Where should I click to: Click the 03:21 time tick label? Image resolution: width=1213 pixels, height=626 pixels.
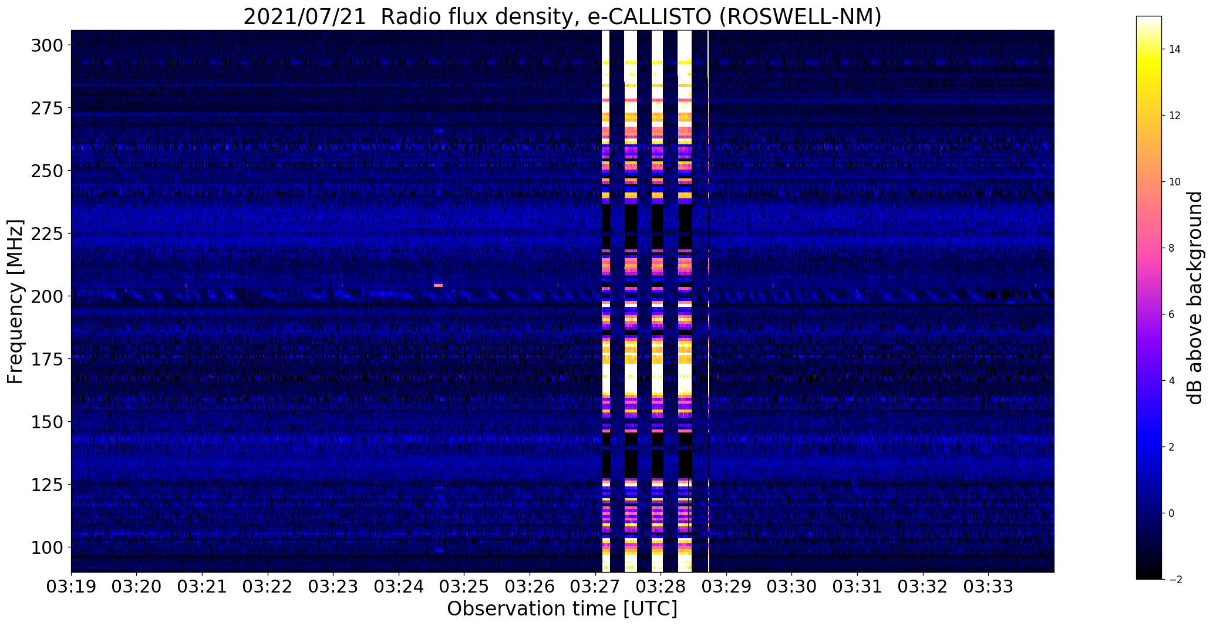(x=203, y=587)
